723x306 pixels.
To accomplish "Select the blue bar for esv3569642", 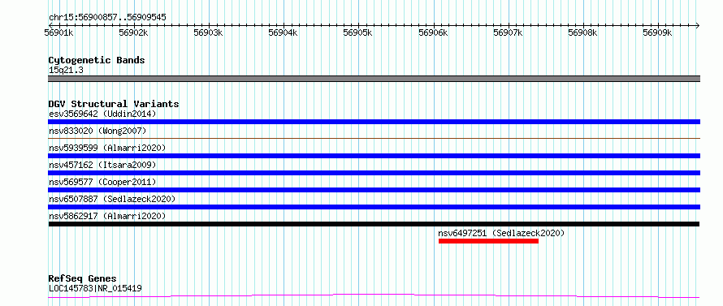I will coord(374,122).
